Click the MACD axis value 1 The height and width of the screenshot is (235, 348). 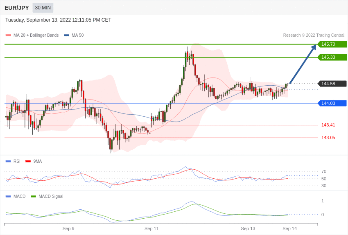coord(323,201)
